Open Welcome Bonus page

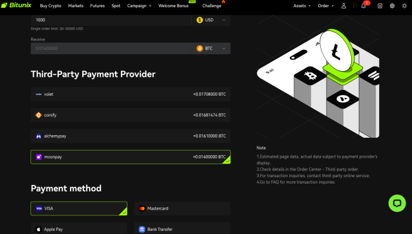coord(173,6)
